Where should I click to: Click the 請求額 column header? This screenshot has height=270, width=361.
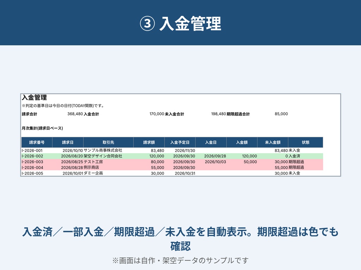pos(149,142)
